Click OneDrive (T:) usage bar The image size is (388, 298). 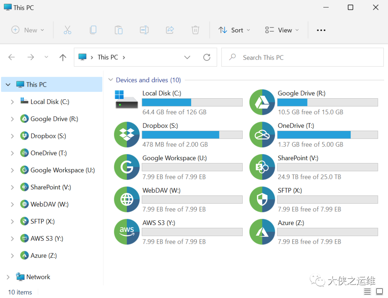coord(327,135)
